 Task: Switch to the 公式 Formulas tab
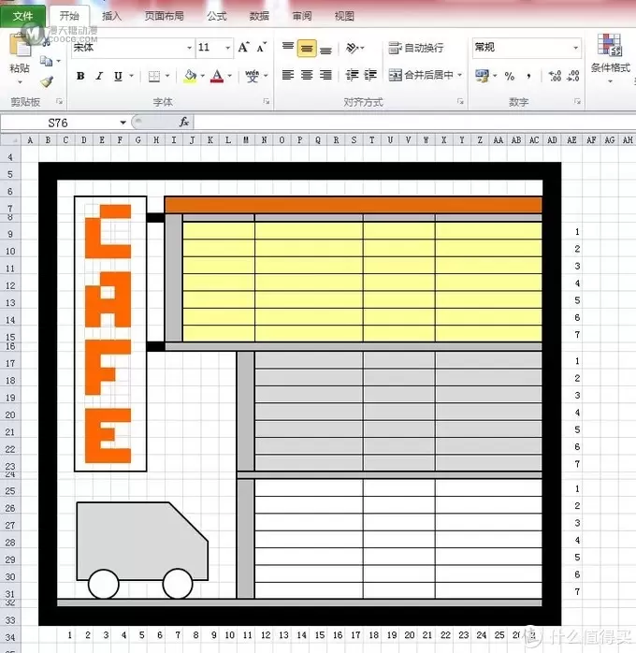(217, 16)
